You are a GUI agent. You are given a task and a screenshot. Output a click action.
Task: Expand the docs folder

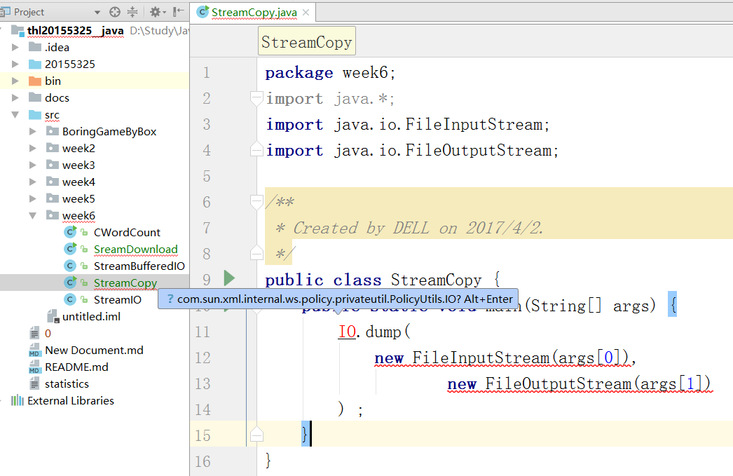tap(15, 97)
